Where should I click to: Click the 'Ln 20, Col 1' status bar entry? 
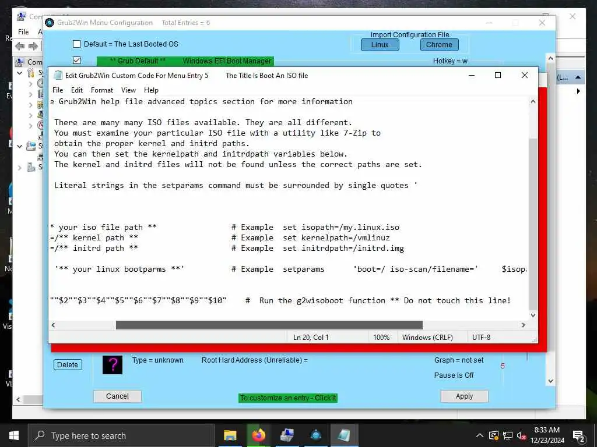pos(311,338)
